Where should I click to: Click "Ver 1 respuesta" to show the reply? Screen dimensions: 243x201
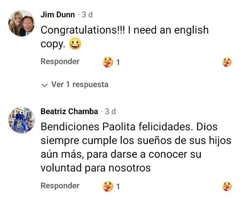80,85
